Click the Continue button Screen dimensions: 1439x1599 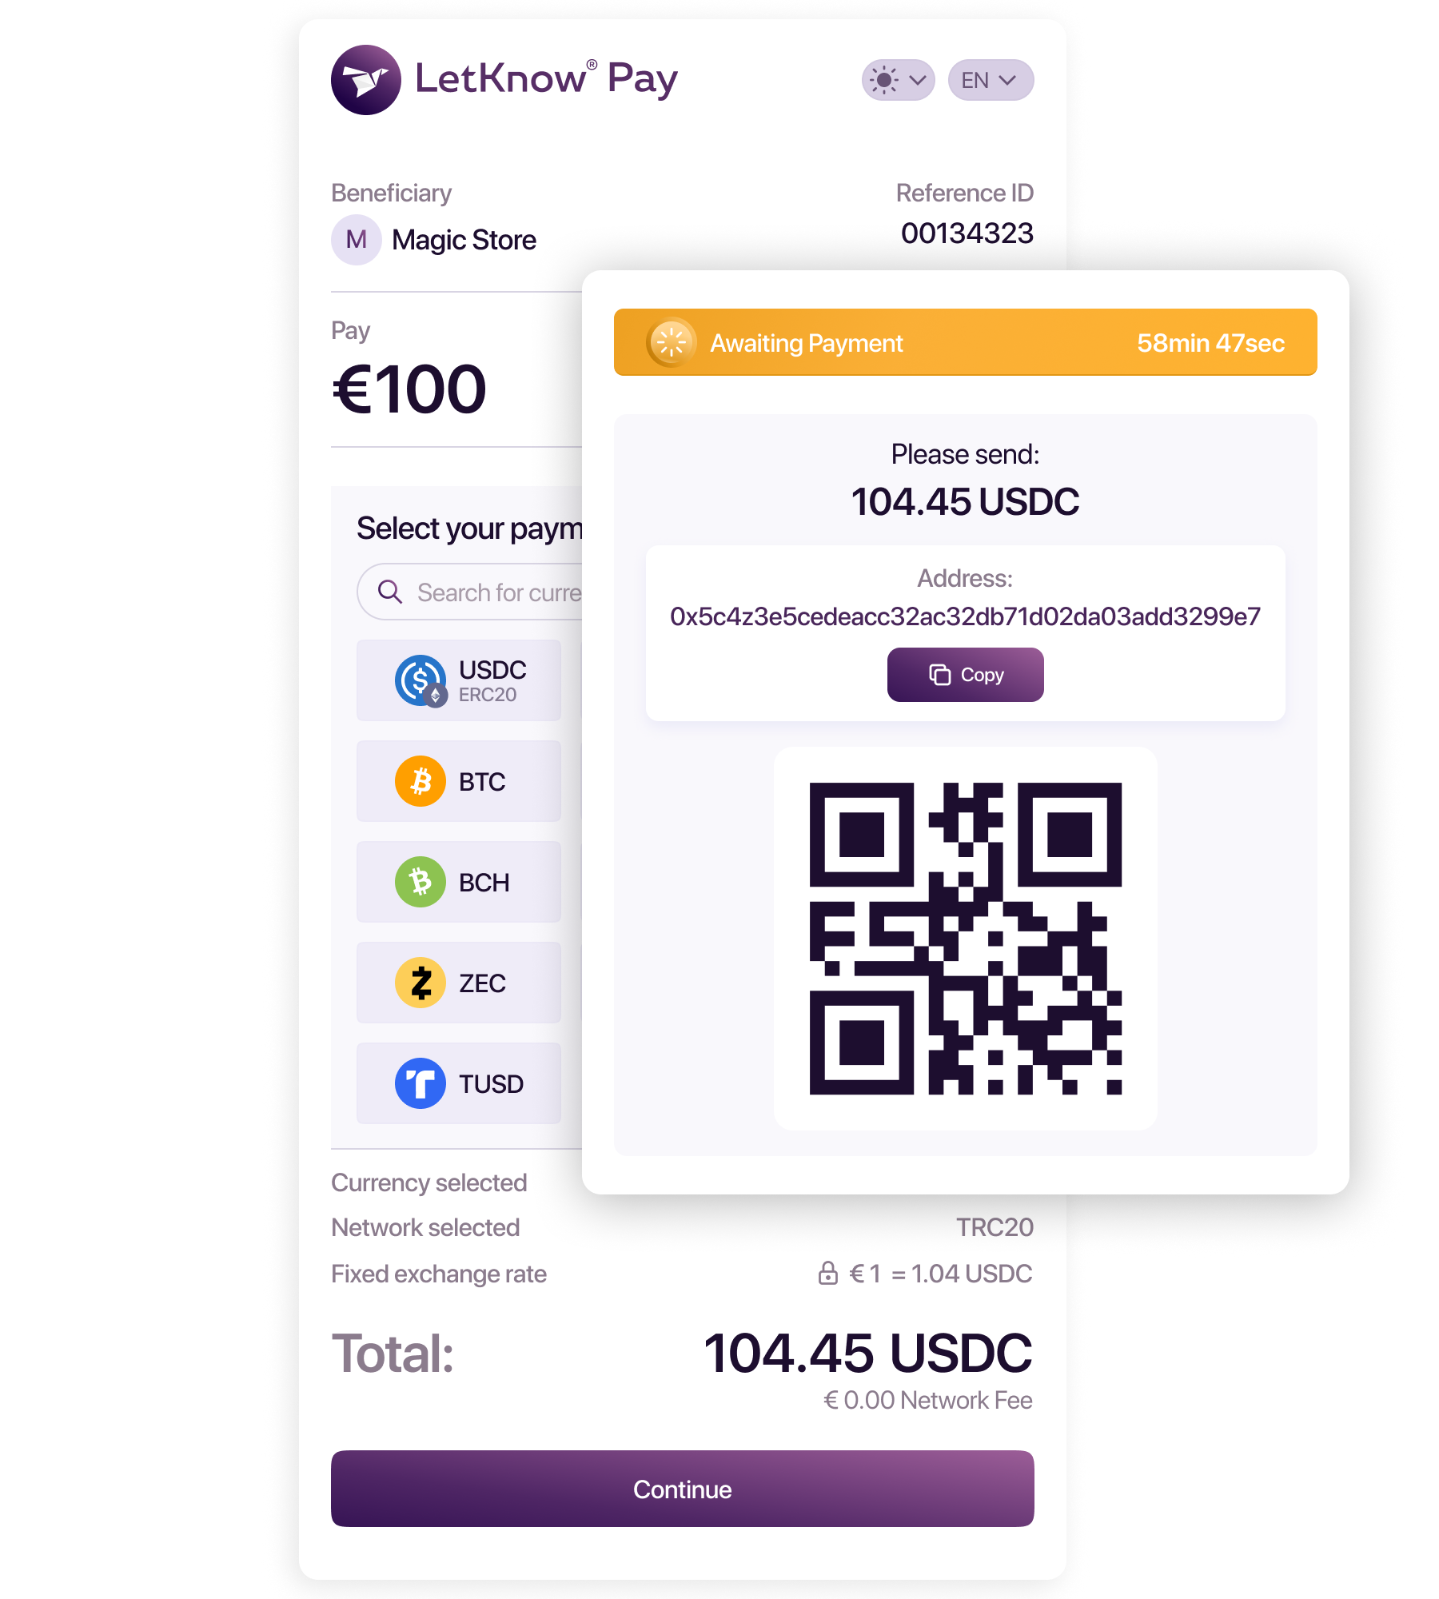click(683, 1489)
